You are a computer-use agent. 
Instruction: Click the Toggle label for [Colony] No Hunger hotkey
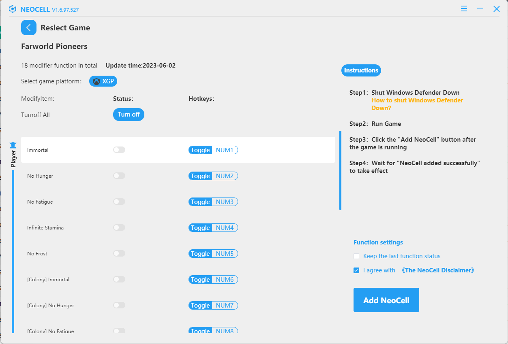[x=200, y=306]
